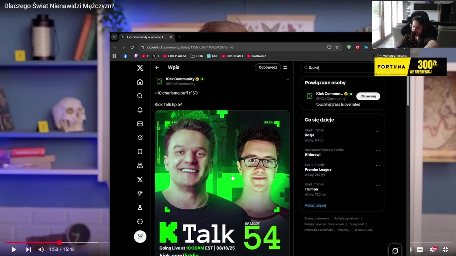Image resolution: width=456 pixels, height=256 pixels.
Task: Open options for the Hitlerowi trend
Action: point(378,150)
